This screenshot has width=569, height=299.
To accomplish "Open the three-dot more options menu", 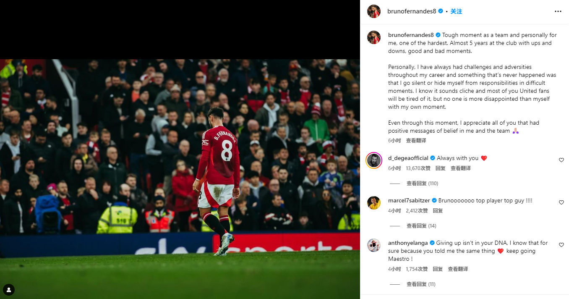I will click(x=558, y=11).
